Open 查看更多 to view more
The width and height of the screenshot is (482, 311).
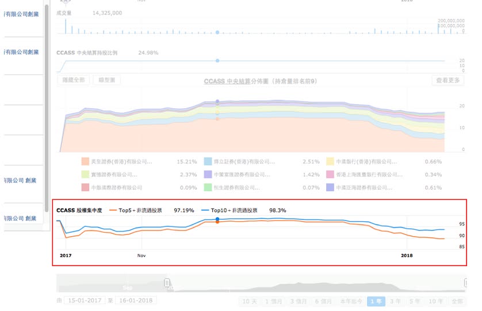pyautogui.click(x=448, y=80)
